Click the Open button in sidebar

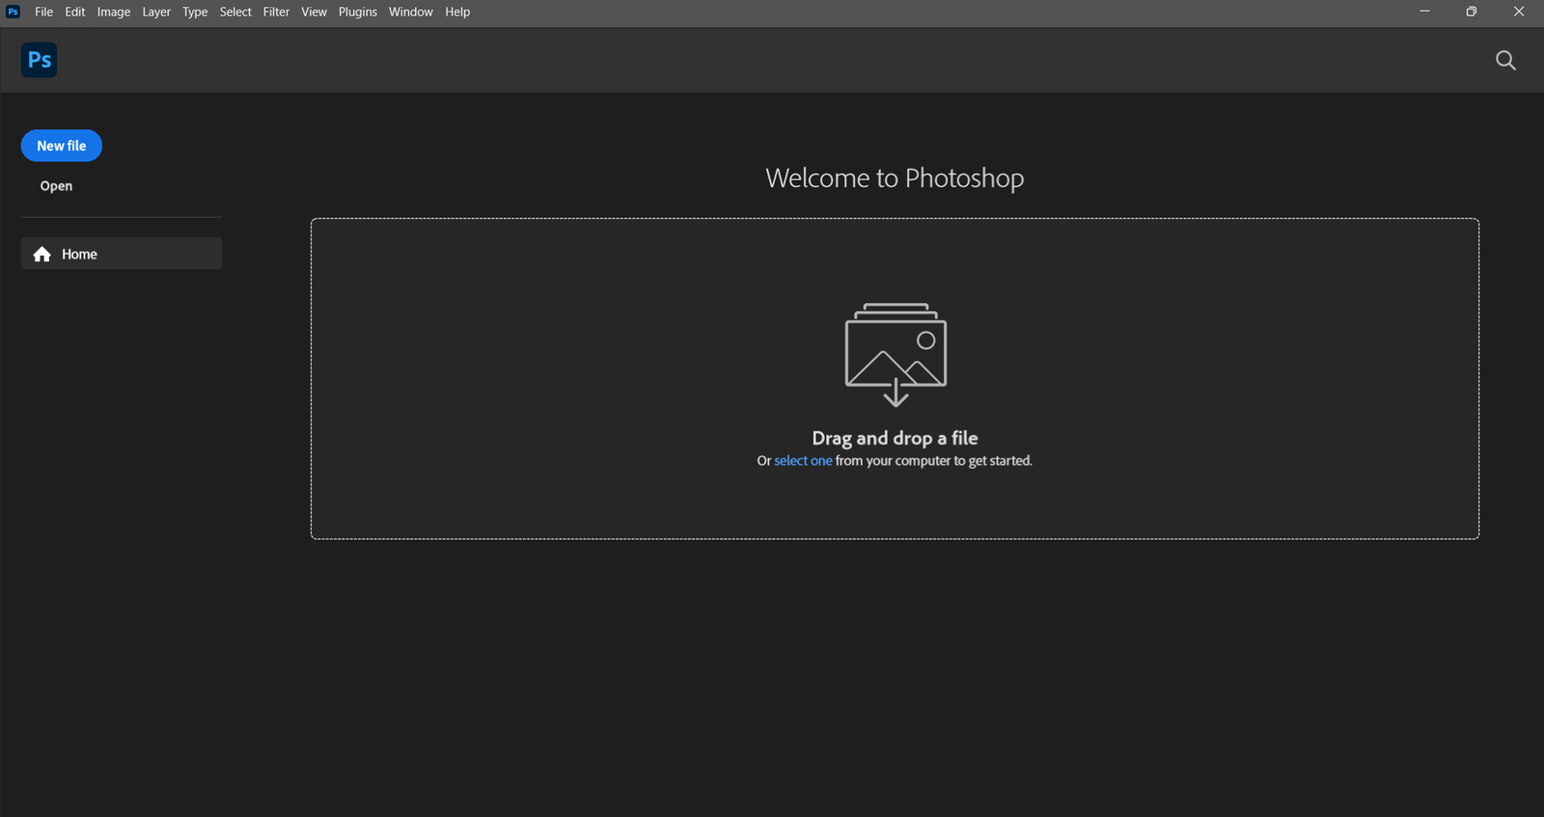(x=56, y=186)
